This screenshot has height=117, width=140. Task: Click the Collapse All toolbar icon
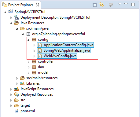pyautogui.click(x=95, y=5)
